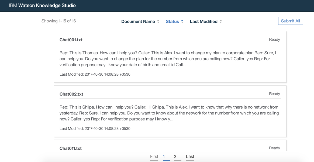314x162 pixels.
Task: Sort by Last Modified date
Action: click(204, 21)
